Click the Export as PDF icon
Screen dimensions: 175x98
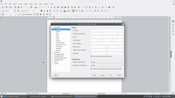(x=15, y=7)
